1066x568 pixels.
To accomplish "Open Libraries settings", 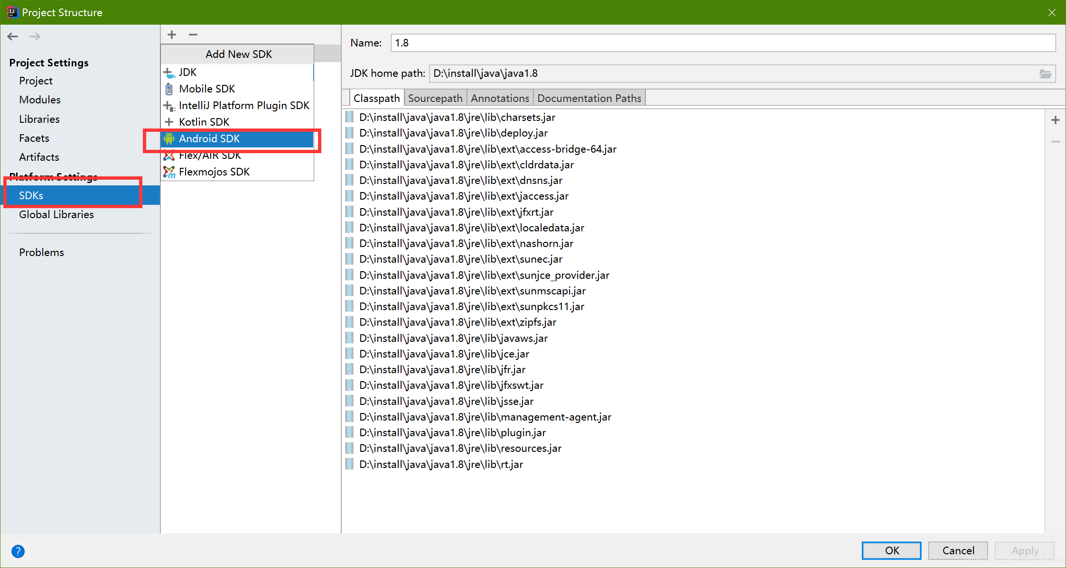I will pos(39,119).
